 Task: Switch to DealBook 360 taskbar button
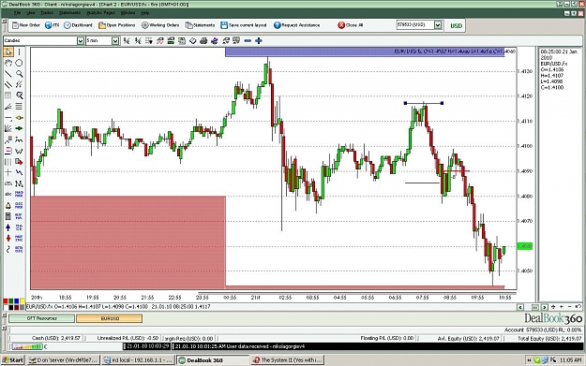tap(213, 360)
